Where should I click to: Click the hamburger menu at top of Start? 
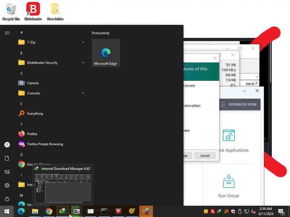point(7,33)
